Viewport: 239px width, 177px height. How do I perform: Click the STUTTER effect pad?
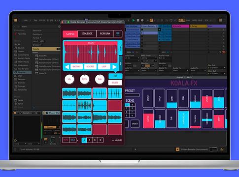click(x=207, y=99)
